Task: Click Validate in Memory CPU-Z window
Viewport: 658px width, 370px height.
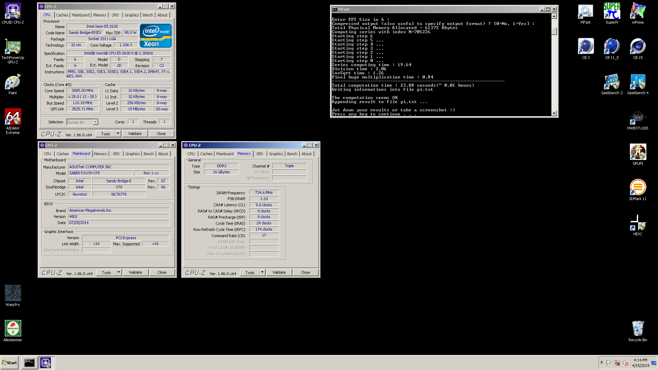Action: point(279,272)
